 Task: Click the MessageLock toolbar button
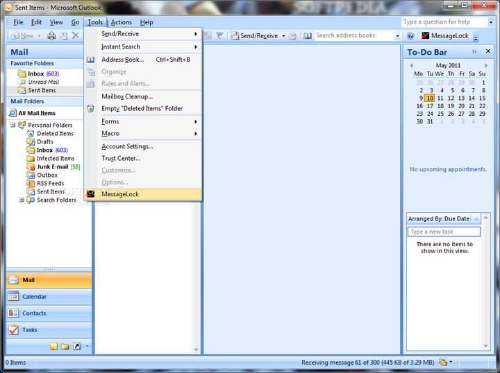[x=445, y=35]
